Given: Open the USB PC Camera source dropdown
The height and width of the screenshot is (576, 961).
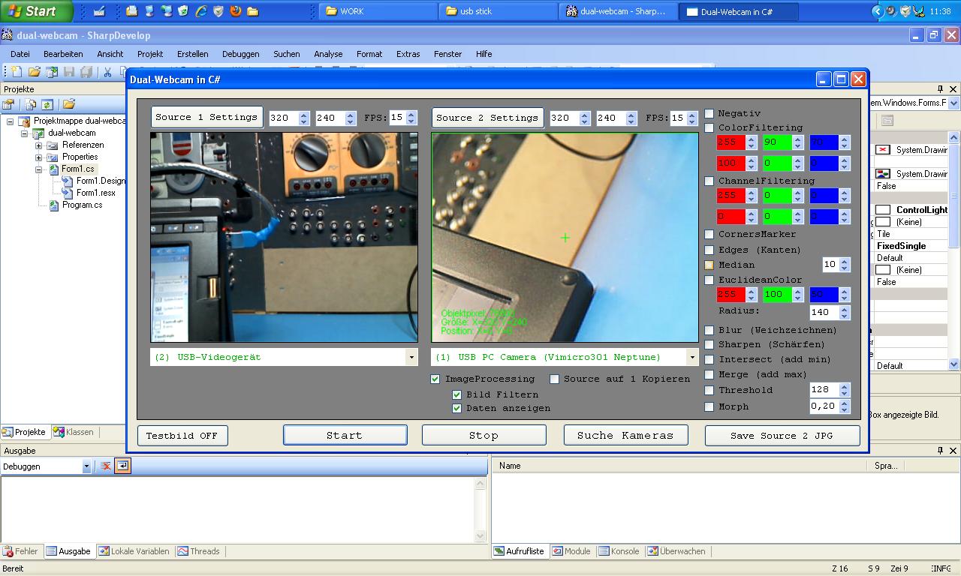Looking at the screenshot, I should click(692, 357).
